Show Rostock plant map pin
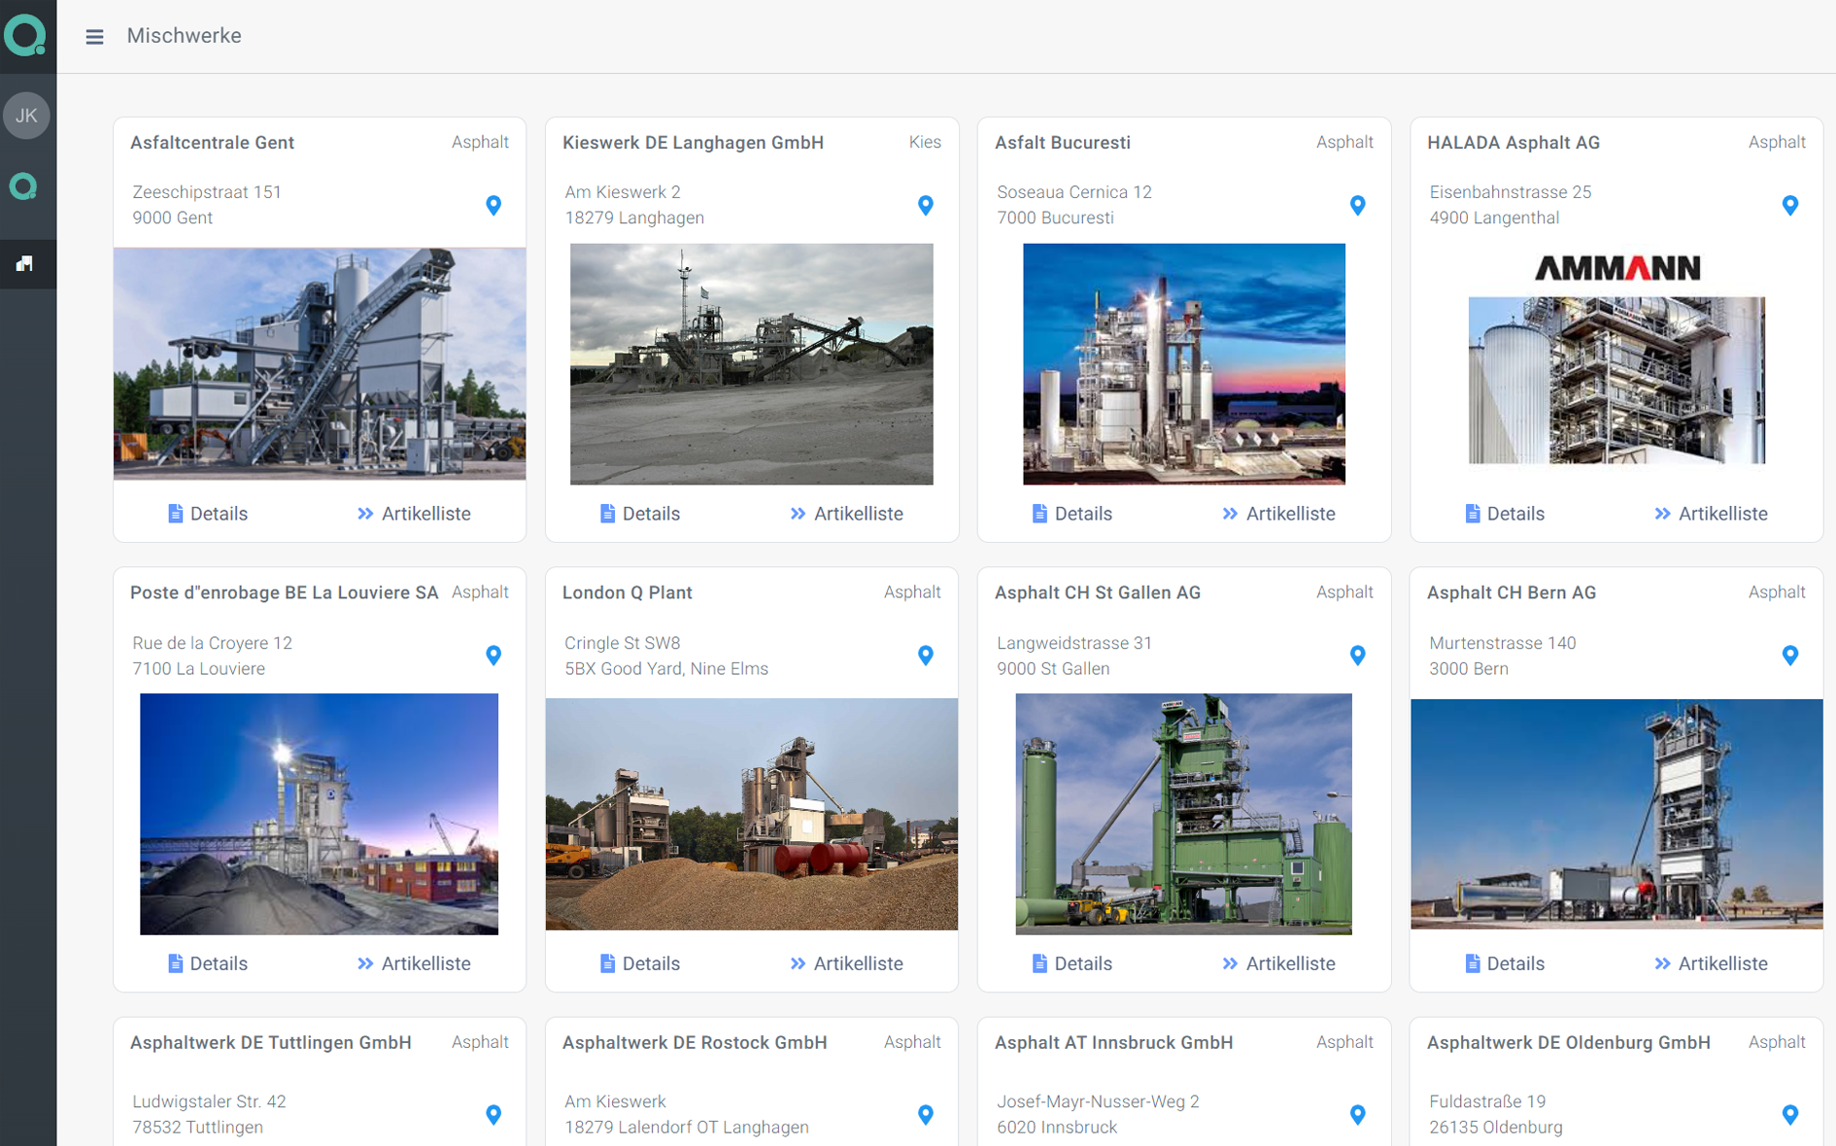This screenshot has height=1146, width=1836. click(x=926, y=1115)
